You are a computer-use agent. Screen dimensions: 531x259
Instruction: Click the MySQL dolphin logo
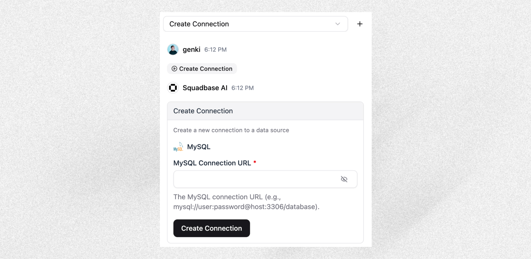pos(178,147)
